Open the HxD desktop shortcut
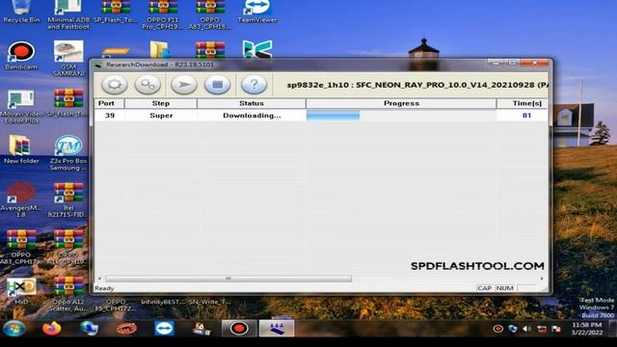Image resolution: width=617 pixels, height=347 pixels. click(21, 291)
